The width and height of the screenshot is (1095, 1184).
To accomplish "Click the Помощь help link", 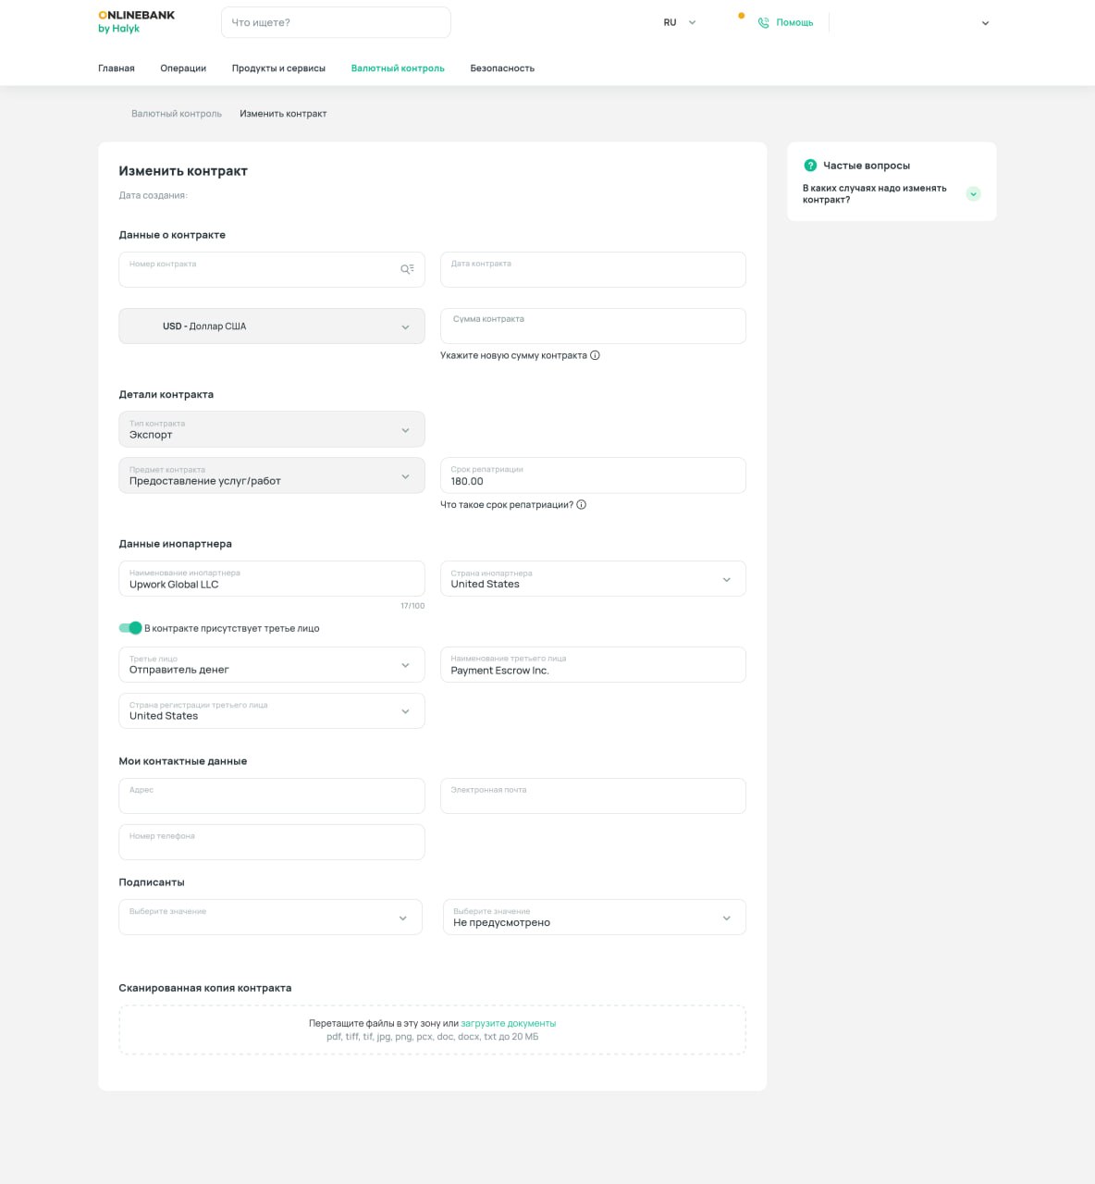I will pyautogui.click(x=794, y=23).
